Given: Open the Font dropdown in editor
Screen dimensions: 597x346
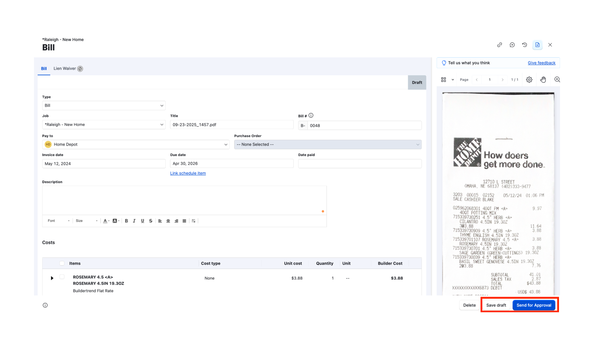Looking at the screenshot, I should [58, 221].
